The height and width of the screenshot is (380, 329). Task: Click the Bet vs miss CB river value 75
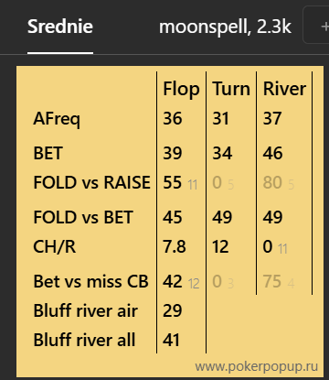pyautogui.click(x=272, y=281)
